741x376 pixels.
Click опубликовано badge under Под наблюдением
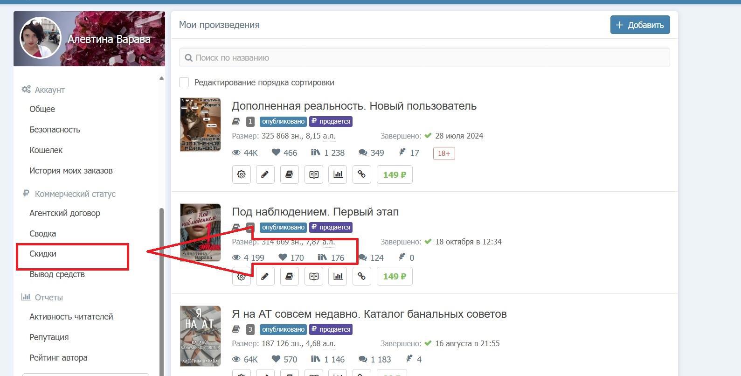tap(283, 227)
